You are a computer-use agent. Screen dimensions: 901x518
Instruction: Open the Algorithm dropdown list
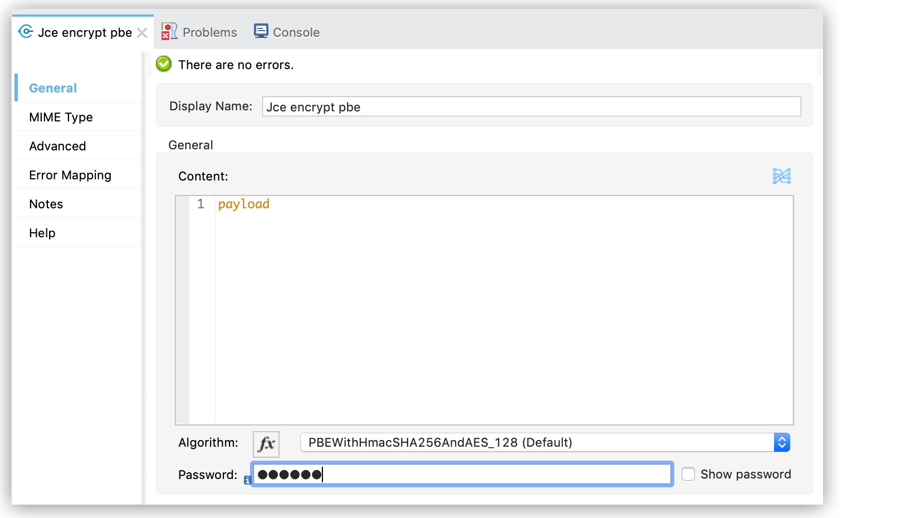point(540,442)
